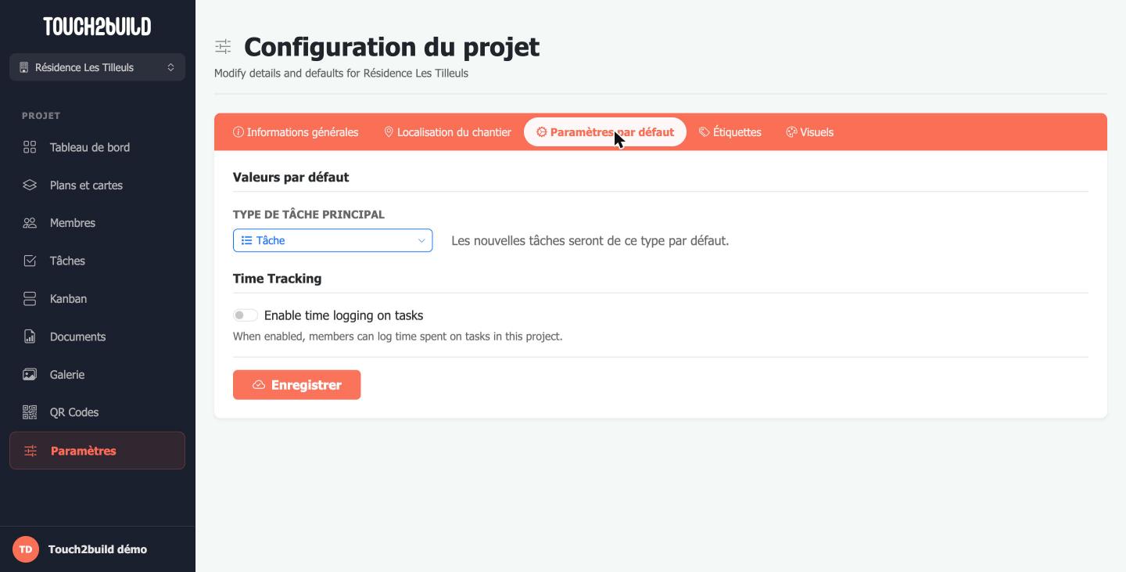This screenshot has height=572, width=1126.
Task: Open Plans et cartes page
Action: 97,185
